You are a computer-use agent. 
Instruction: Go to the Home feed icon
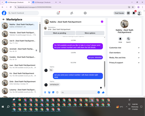(x=58, y=13)
